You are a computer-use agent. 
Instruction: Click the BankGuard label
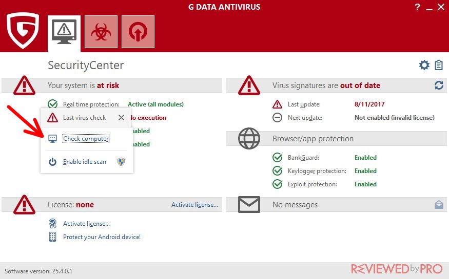[x=303, y=158]
